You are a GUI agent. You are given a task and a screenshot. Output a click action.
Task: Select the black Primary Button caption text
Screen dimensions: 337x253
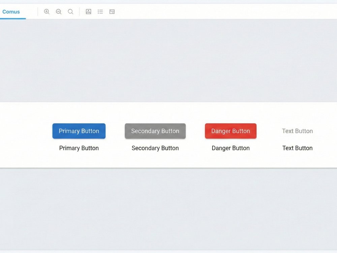point(79,148)
